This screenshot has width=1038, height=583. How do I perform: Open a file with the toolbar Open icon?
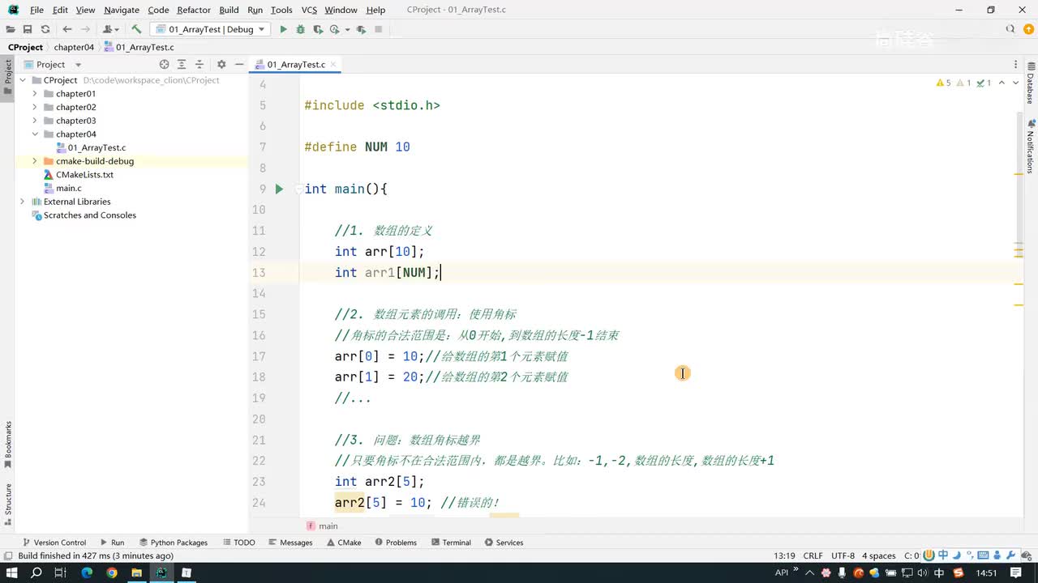[11, 29]
